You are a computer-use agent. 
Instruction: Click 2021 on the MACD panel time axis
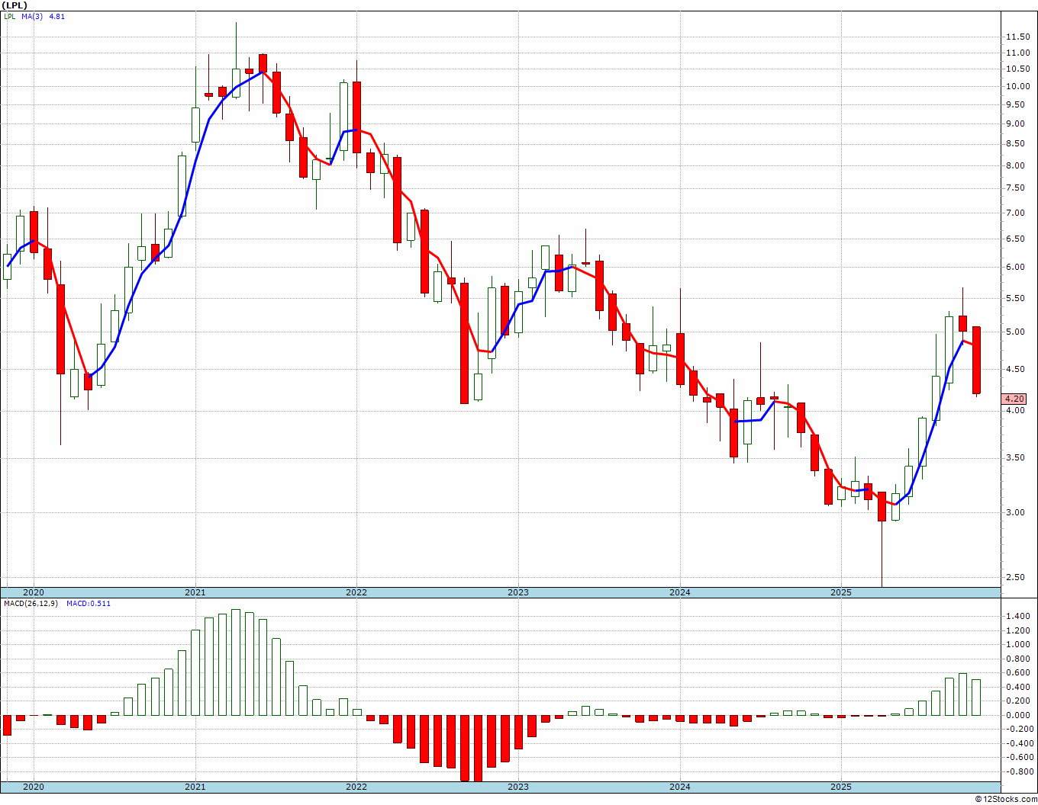[x=195, y=787]
